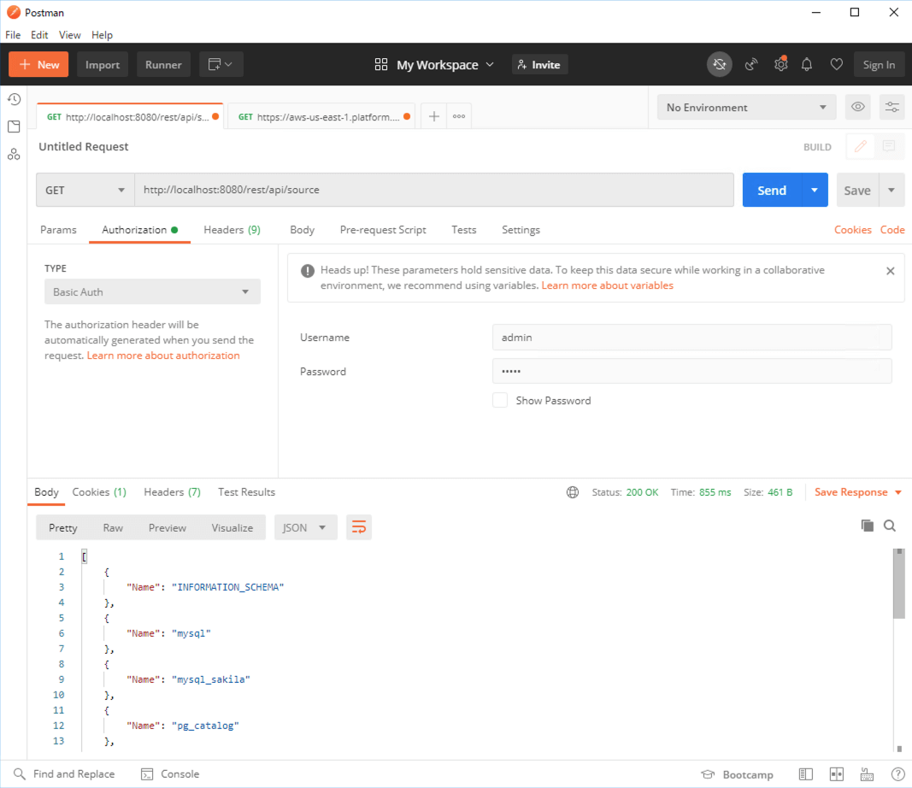Screen dimensions: 912x788
Task: Toggle offline mode in the header
Action: point(719,64)
